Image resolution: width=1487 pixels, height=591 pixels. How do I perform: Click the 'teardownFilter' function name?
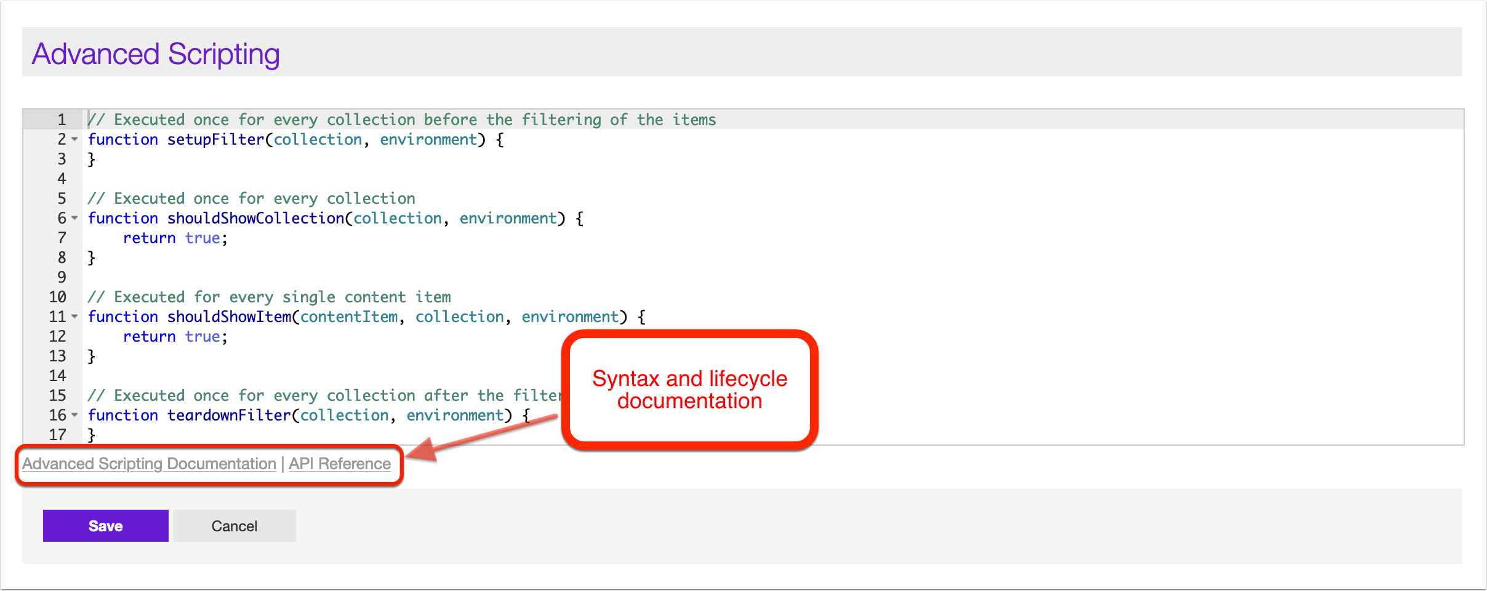click(229, 416)
